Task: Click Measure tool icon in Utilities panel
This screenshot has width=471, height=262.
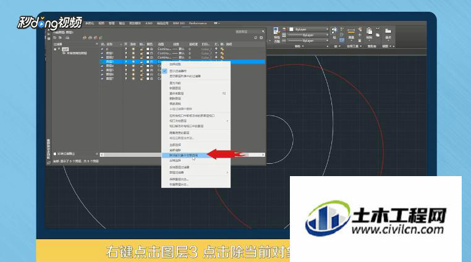Action: 351,32
